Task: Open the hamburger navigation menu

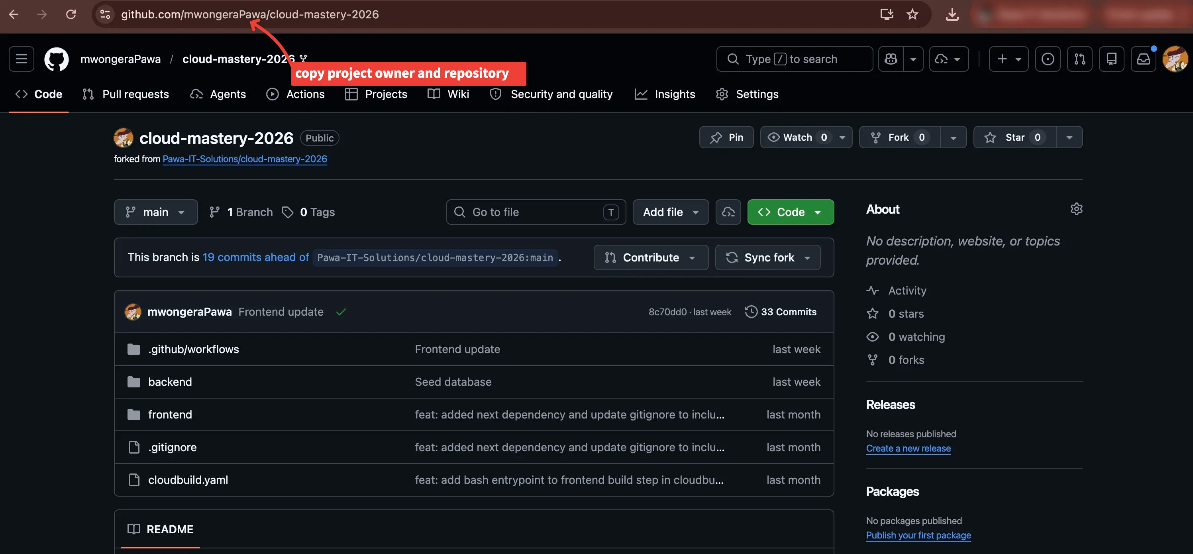Action: [21, 59]
